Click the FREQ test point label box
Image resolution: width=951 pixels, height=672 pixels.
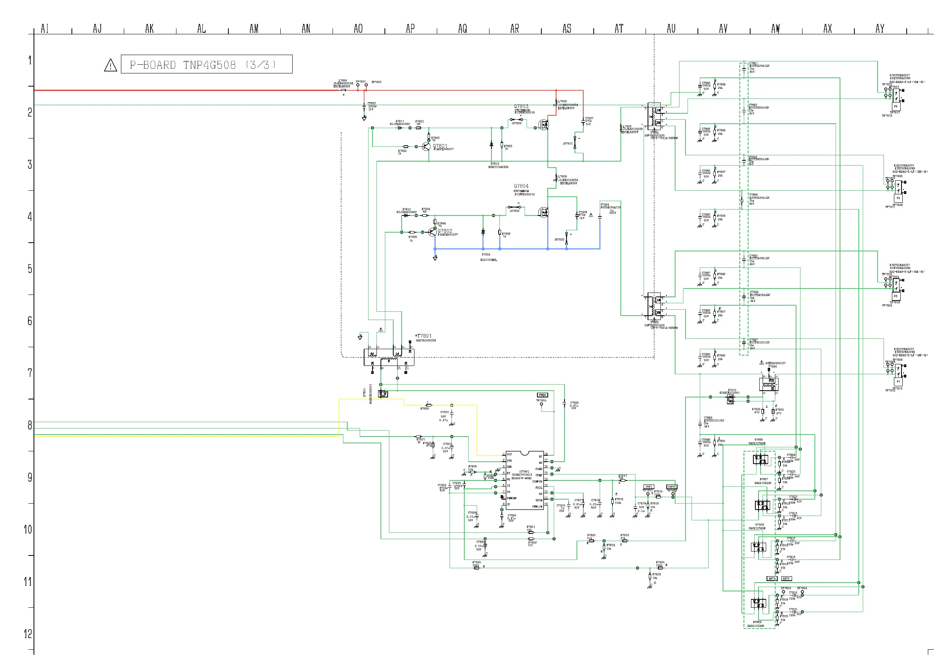pyautogui.click(x=542, y=395)
